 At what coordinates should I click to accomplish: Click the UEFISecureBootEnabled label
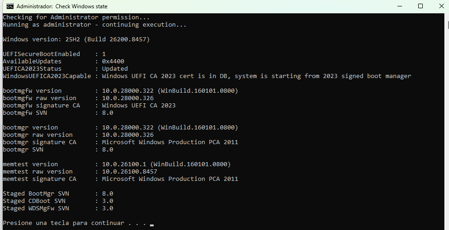(x=41, y=54)
